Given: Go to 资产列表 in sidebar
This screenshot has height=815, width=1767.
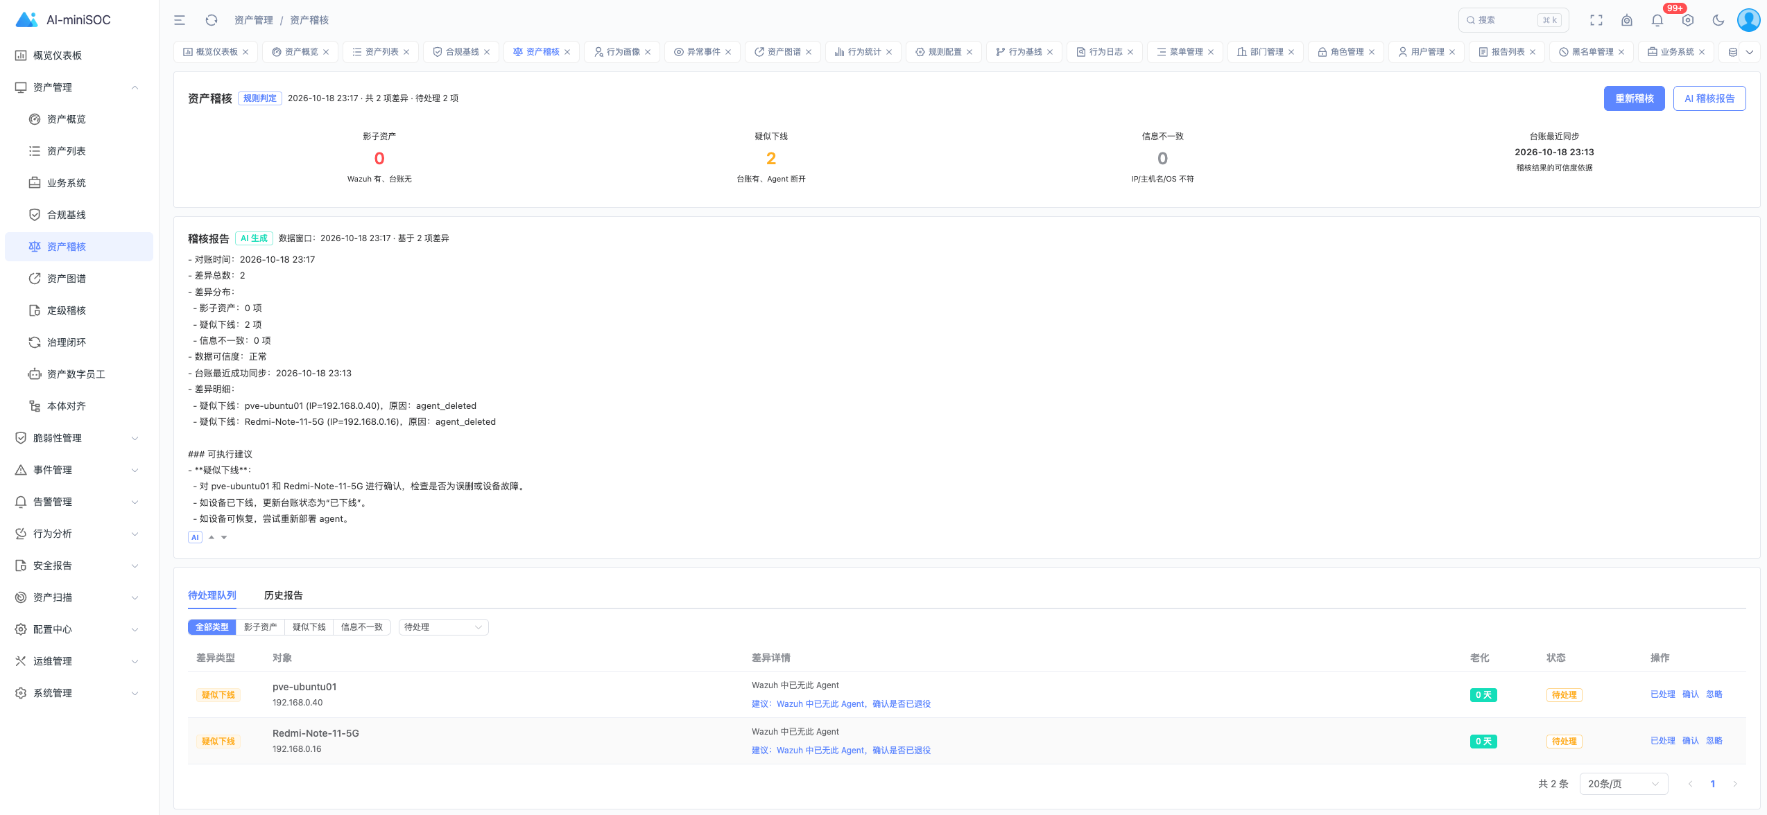Looking at the screenshot, I should pos(79,151).
